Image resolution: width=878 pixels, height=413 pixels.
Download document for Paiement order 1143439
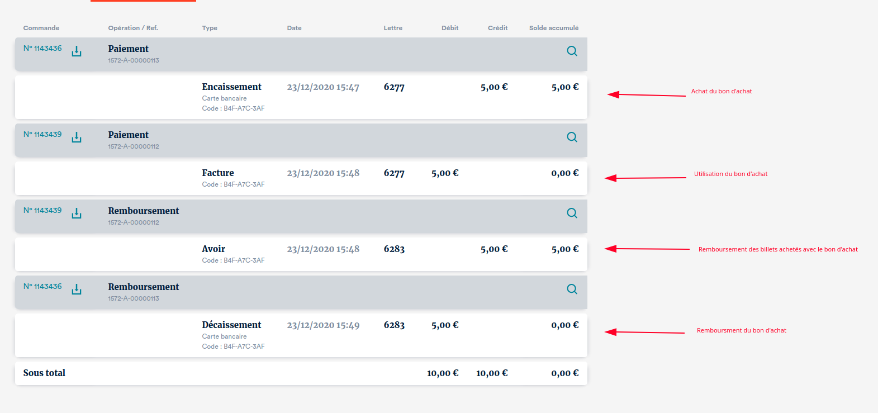pyautogui.click(x=77, y=137)
